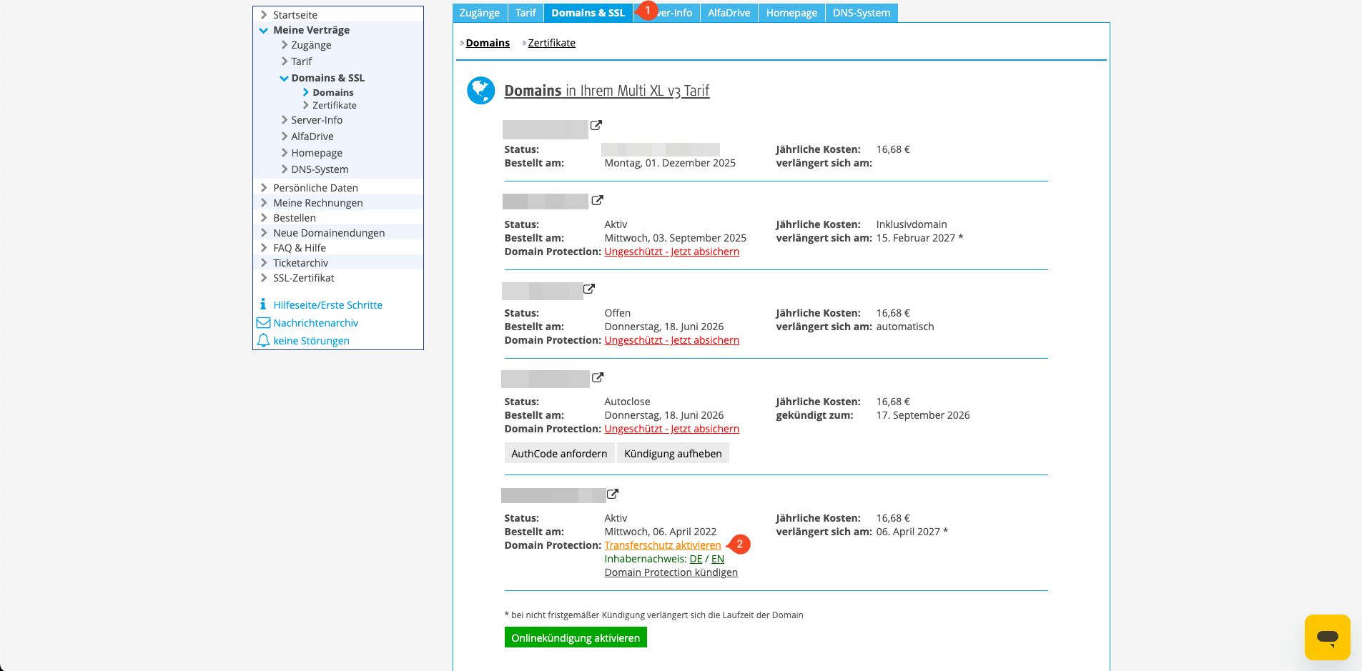
Task: Open Domains sub-navigation link
Action: 488,43
